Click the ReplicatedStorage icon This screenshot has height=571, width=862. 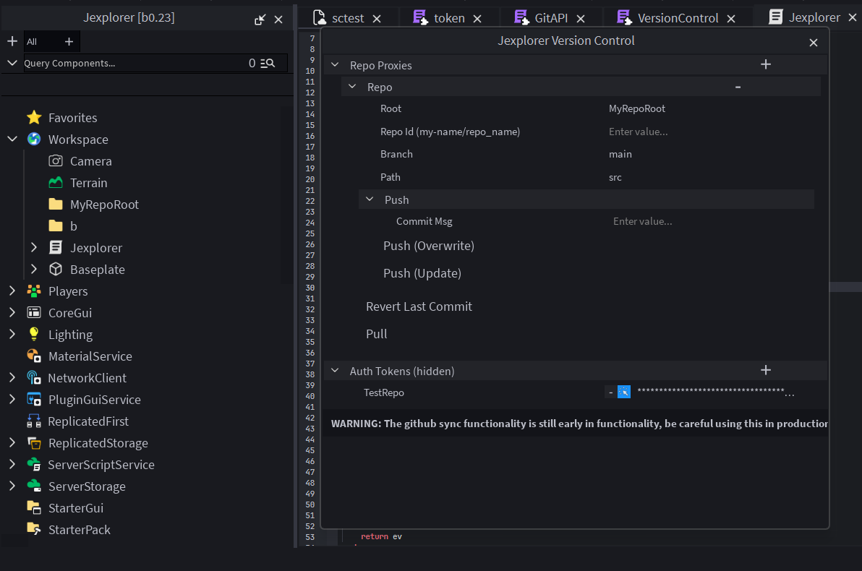[34, 442]
